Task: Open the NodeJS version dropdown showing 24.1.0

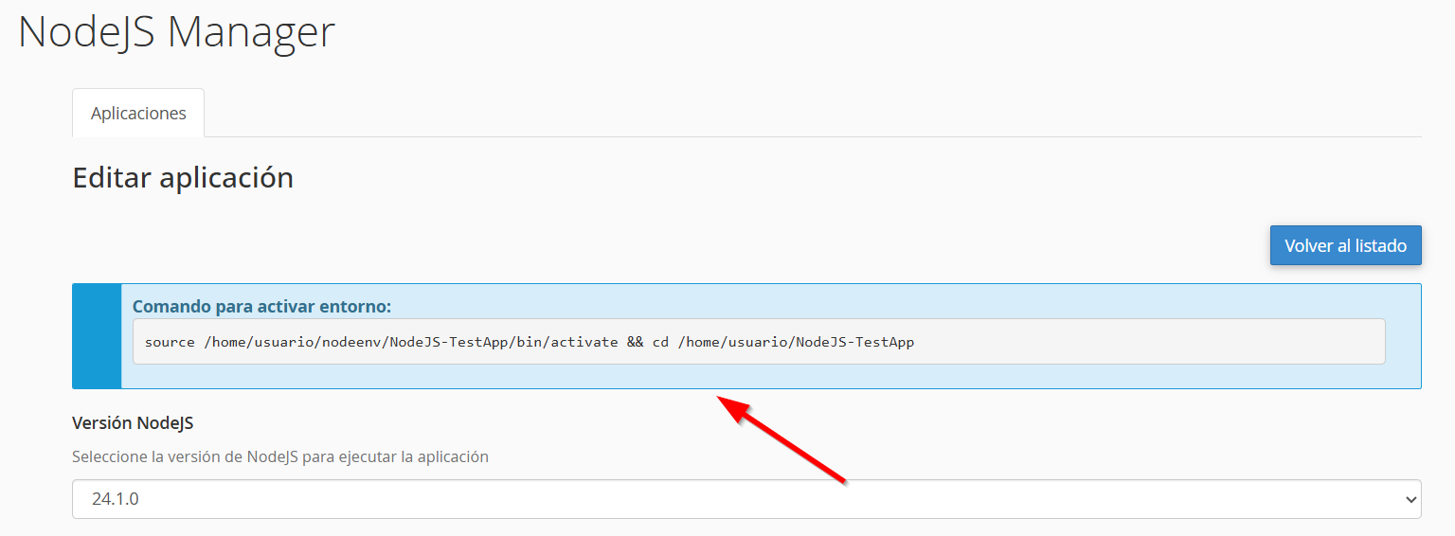Action: coord(746,499)
